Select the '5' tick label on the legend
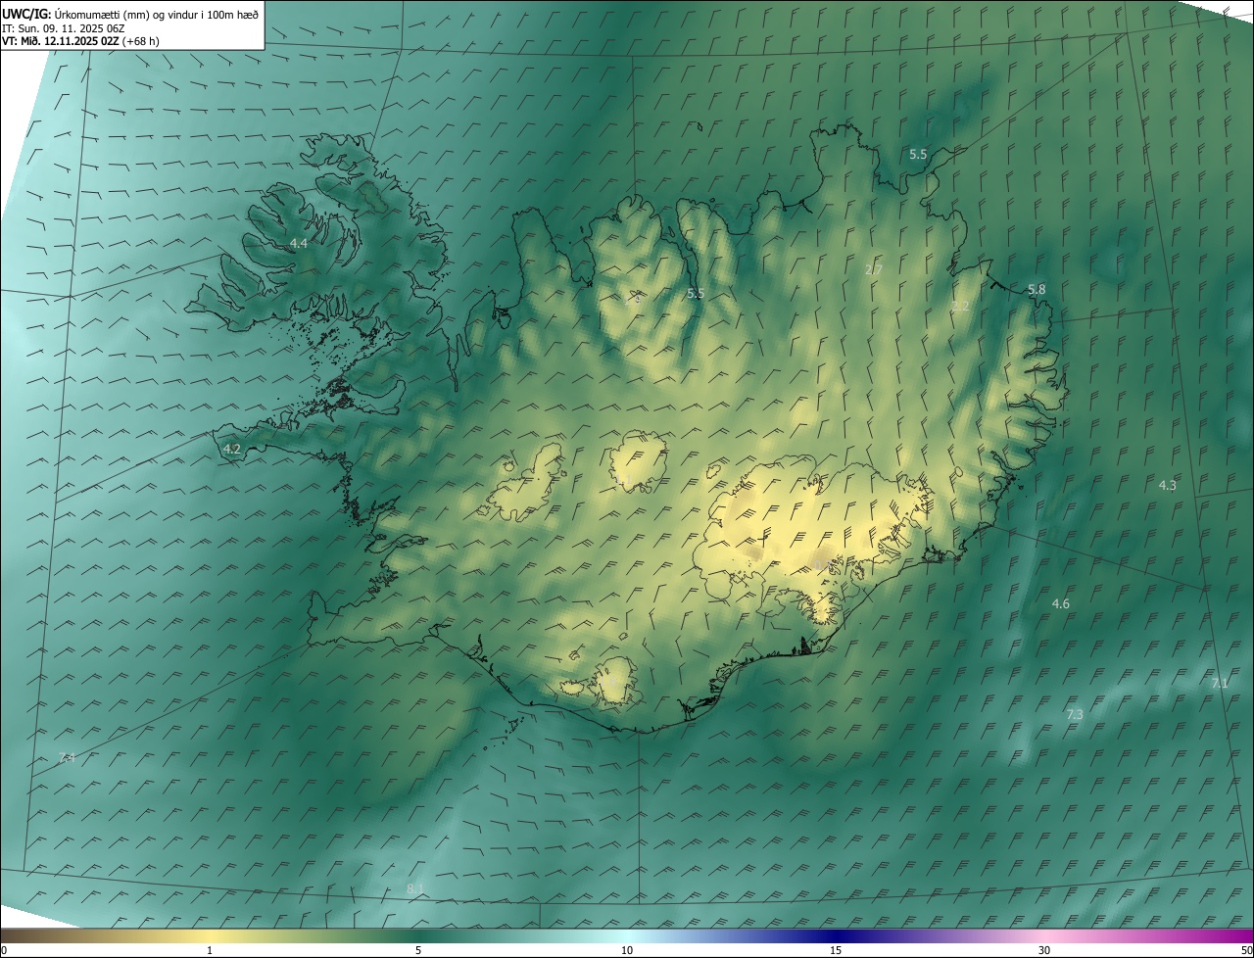The image size is (1254, 958). pos(418,951)
